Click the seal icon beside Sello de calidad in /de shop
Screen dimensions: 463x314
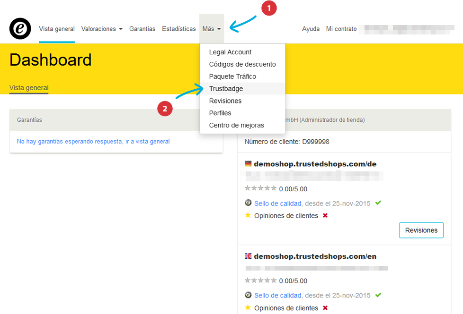click(248, 203)
